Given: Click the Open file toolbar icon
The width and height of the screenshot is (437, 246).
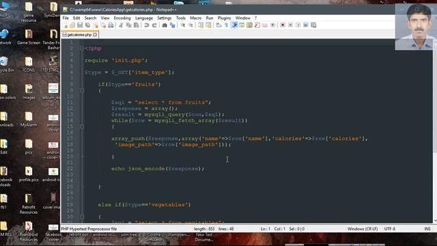Looking at the screenshot, I should click(72, 25).
